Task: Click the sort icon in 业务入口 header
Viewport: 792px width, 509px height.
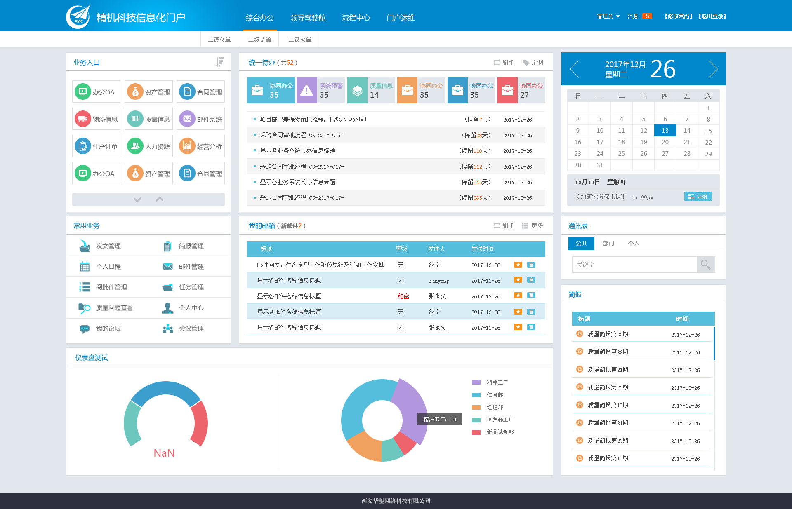Action: coord(220,62)
